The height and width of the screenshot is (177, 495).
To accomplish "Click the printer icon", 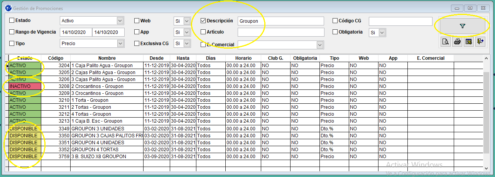I will point(457,42).
